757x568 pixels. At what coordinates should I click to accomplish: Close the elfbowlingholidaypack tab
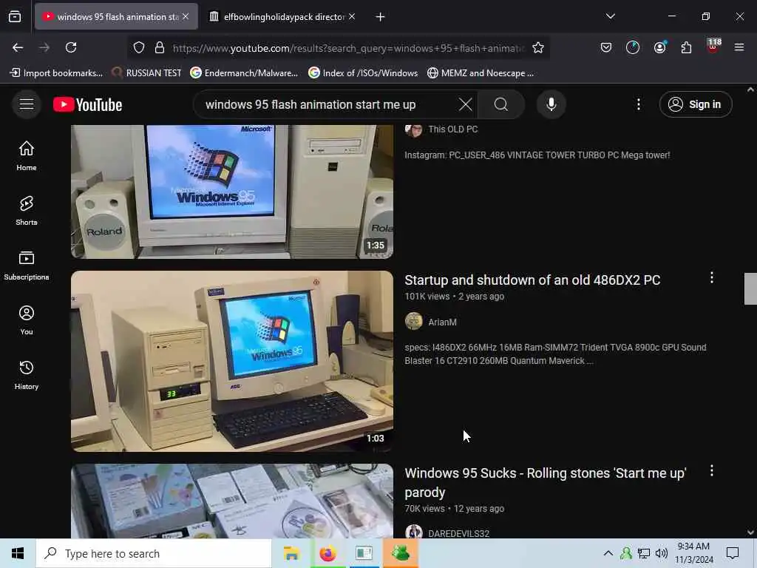(x=352, y=16)
